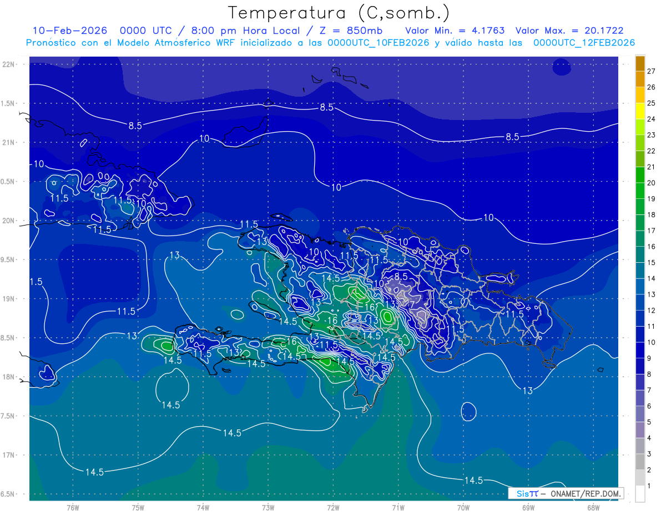Click the '75W' longitude axis label
The width and height of the screenshot is (666, 515).
coord(138,507)
